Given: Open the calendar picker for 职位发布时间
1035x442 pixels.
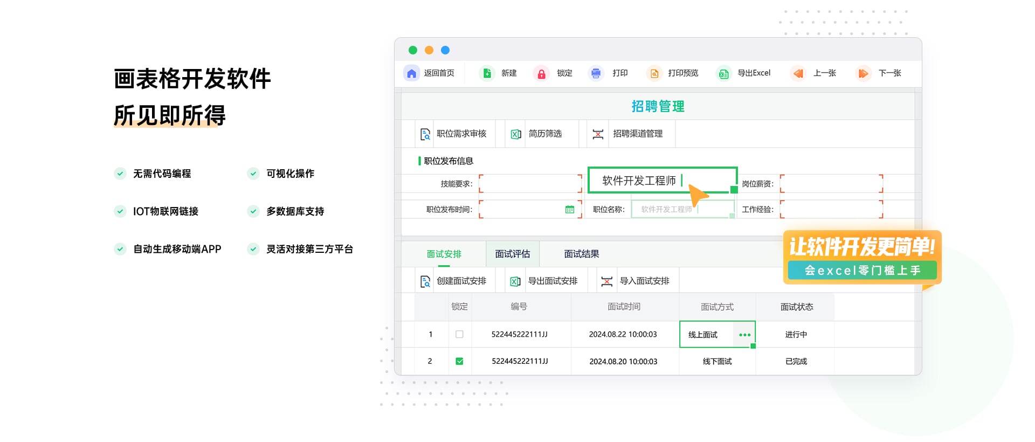Looking at the screenshot, I should (570, 210).
